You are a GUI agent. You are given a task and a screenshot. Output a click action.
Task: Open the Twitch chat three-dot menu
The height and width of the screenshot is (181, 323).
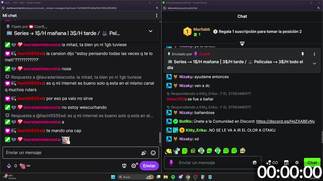point(156,16)
